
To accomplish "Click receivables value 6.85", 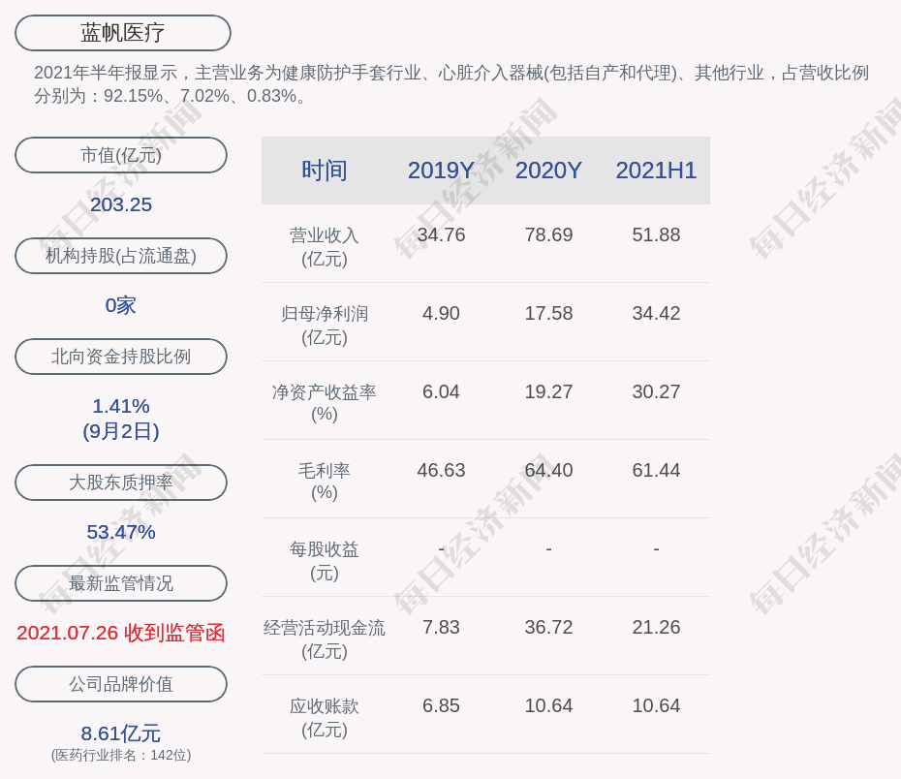I will [441, 706].
